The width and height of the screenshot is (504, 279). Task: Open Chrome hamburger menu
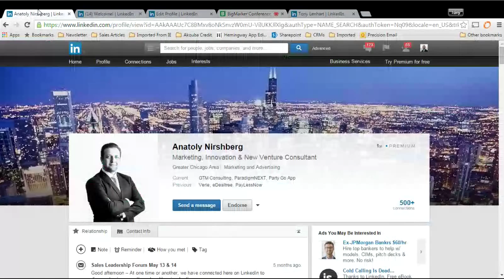pos(499,25)
